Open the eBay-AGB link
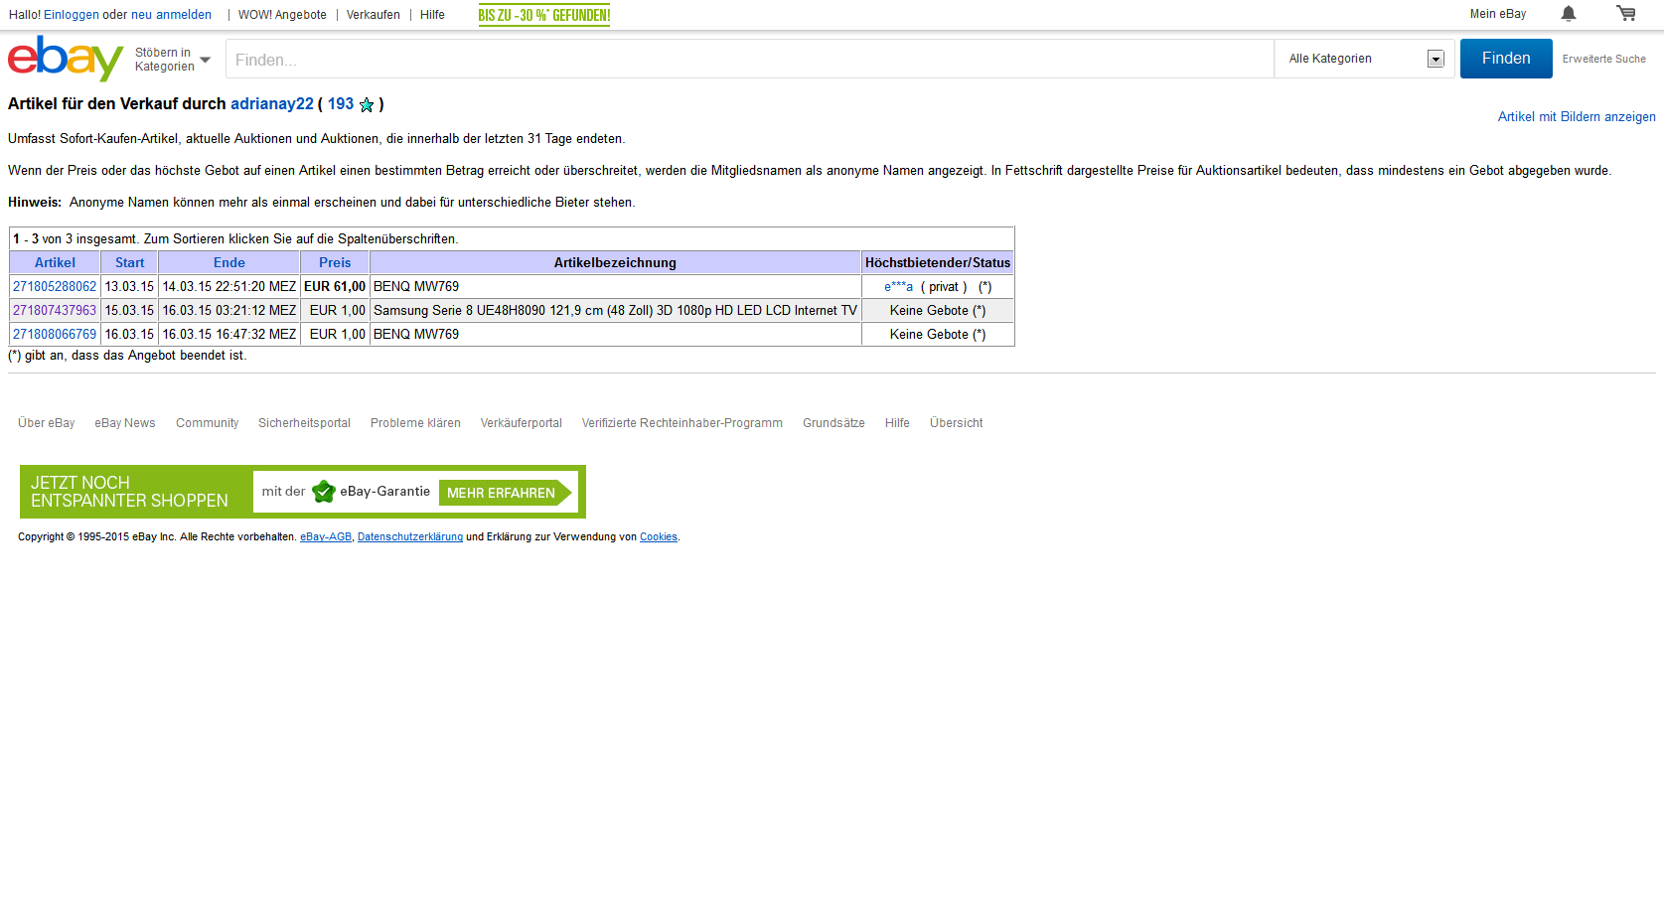The image size is (1664, 898). pyautogui.click(x=326, y=537)
